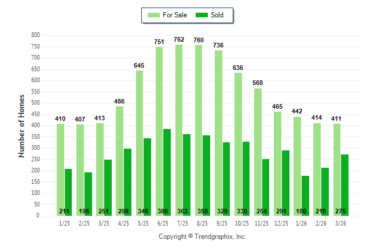Click the Number of Homes axis title
The width and height of the screenshot is (374, 251).
(21, 126)
